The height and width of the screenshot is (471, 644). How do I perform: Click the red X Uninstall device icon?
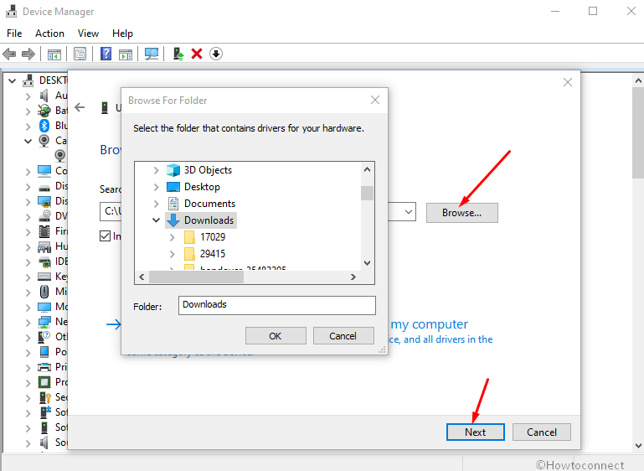(197, 54)
